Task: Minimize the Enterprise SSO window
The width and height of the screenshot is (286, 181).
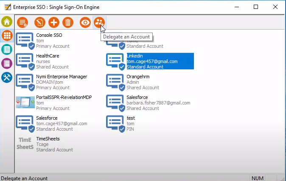Action: point(237,7)
